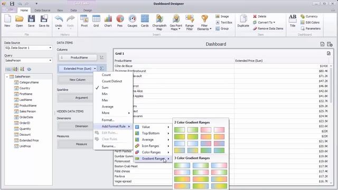Image resolution: width=338 pixels, height=190 pixels.
Task: Switch to the View ribbon tab
Action: (x=60, y=10)
